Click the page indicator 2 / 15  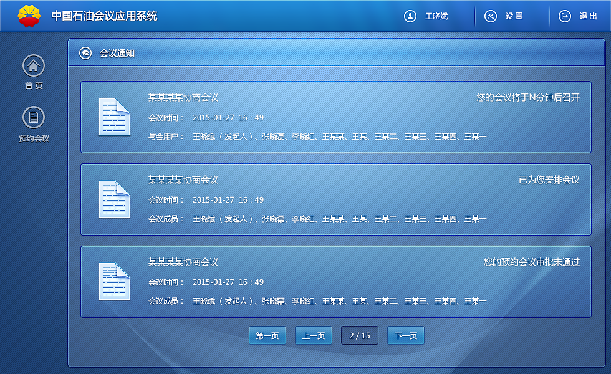click(x=360, y=335)
